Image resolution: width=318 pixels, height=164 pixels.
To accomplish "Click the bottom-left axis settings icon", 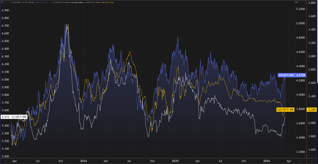I will (5, 161).
